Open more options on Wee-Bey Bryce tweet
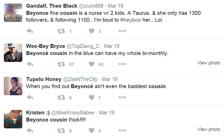224x137 pixels. [x=122, y=64]
